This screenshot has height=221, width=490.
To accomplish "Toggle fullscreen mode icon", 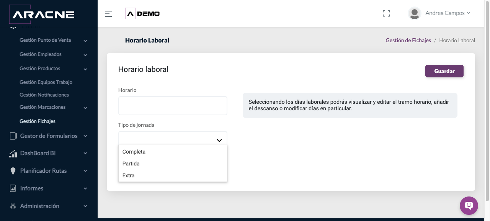I will (386, 14).
